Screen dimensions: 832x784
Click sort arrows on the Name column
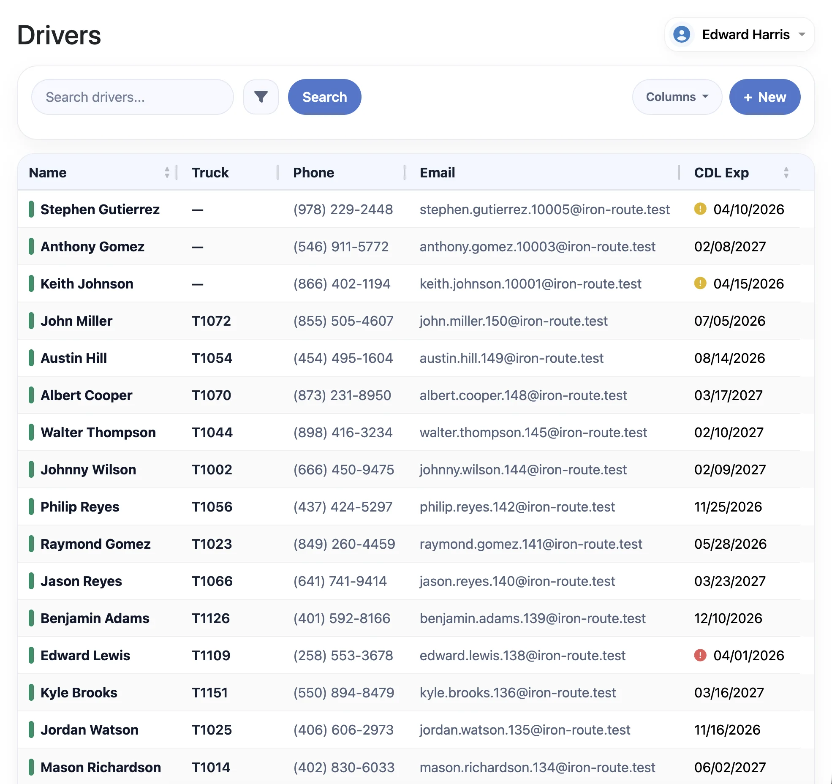pyautogui.click(x=167, y=172)
